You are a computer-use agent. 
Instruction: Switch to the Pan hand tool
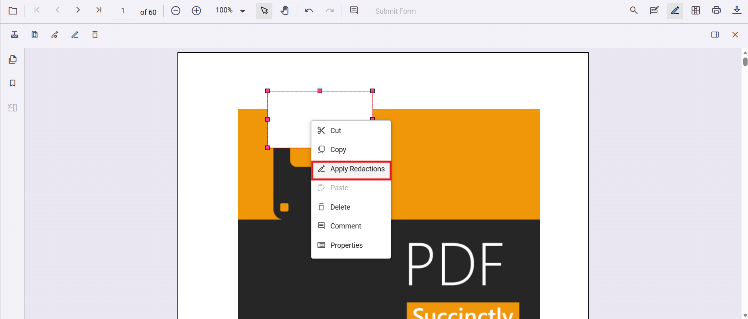(x=285, y=11)
